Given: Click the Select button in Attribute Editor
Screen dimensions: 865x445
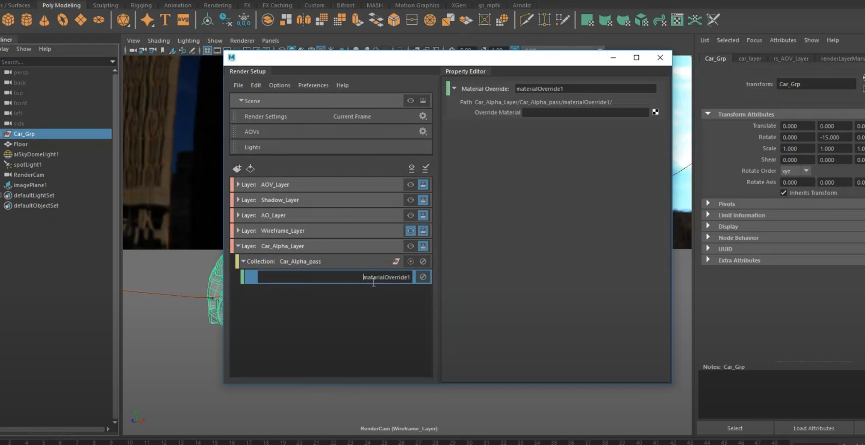Looking at the screenshot, I should [734, 428].
